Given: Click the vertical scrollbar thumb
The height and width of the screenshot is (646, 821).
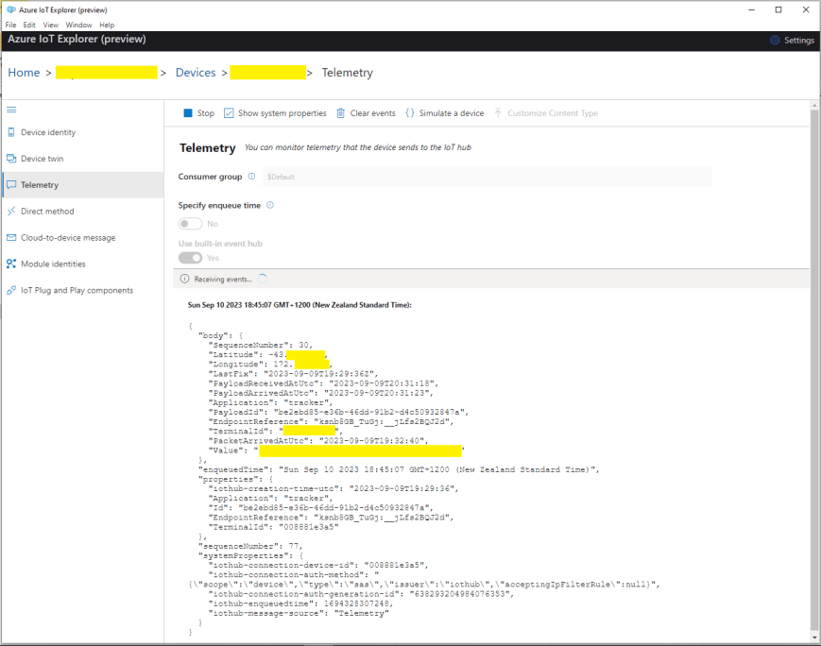Looking at the screenshot, I should coord(814,369).
